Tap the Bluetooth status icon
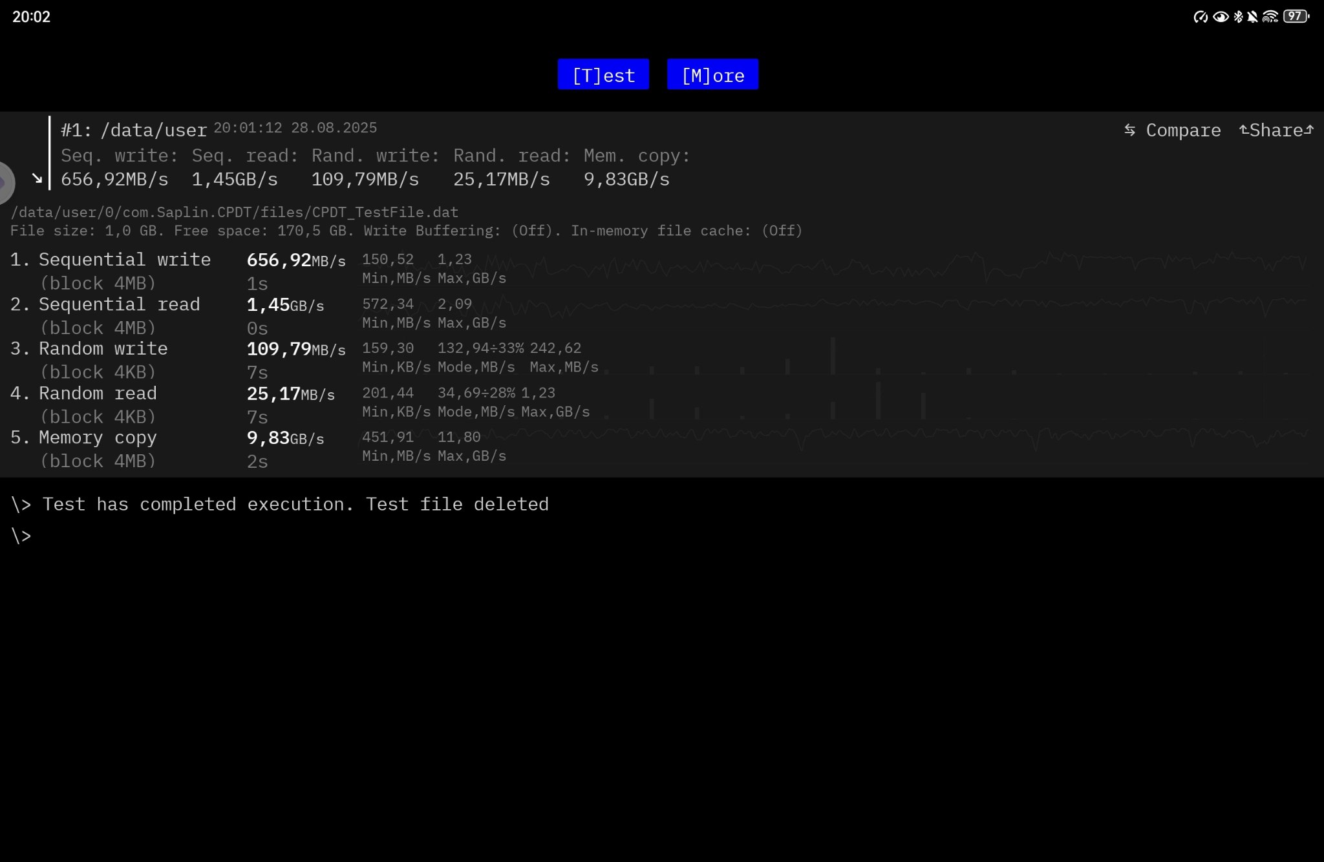Image resolution: width=1324 pixels, height=862 pixels. [x=1237, y=17]
